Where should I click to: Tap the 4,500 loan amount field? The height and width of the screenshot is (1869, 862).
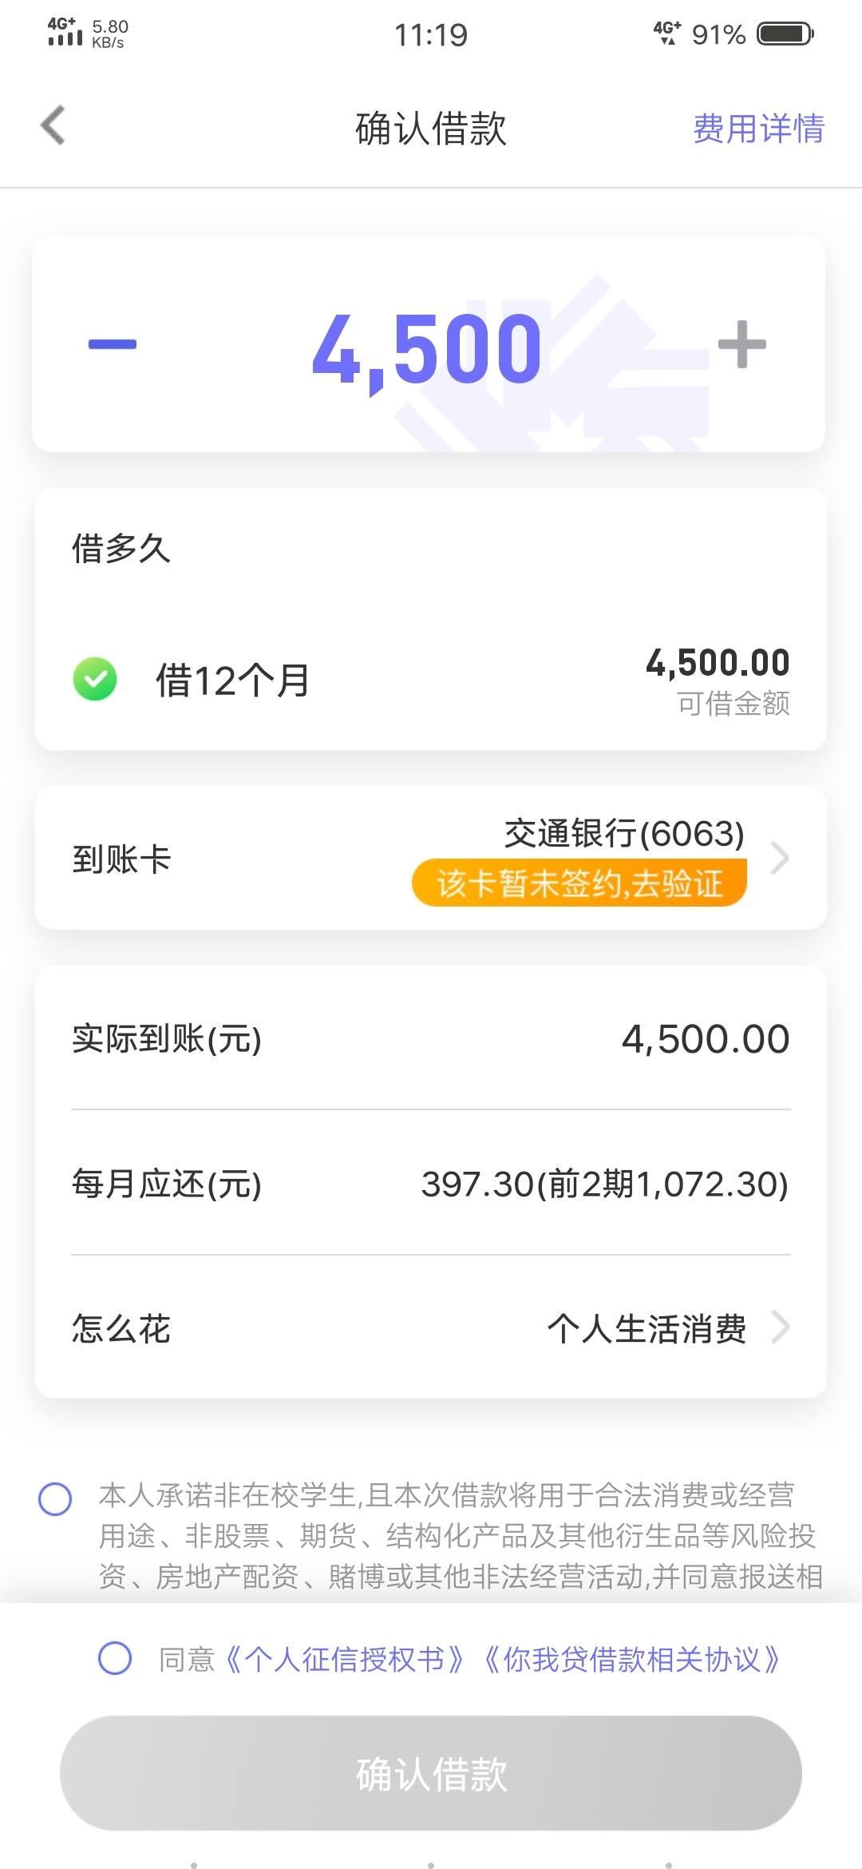(427, 347)
